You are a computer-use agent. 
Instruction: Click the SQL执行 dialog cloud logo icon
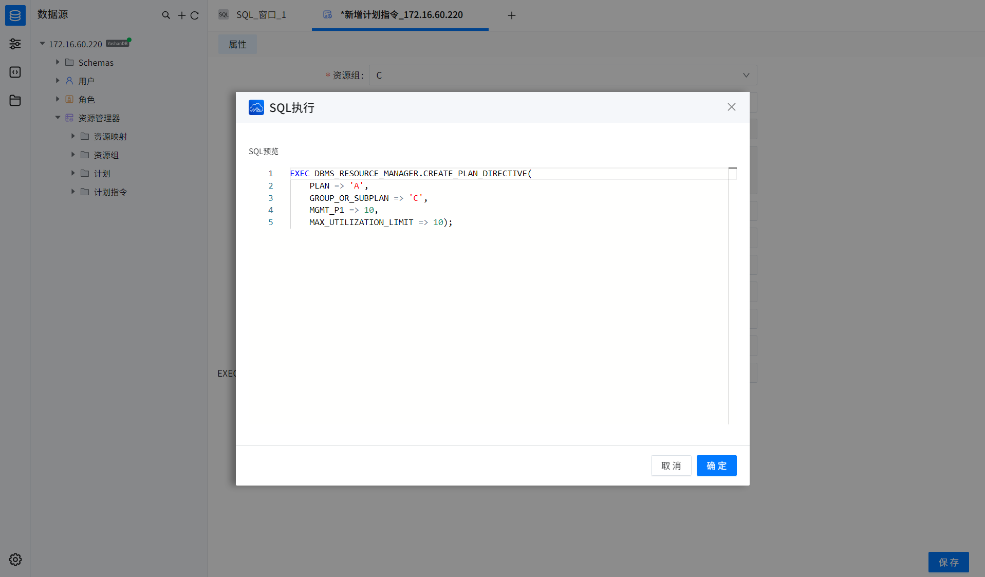[256, 107]
